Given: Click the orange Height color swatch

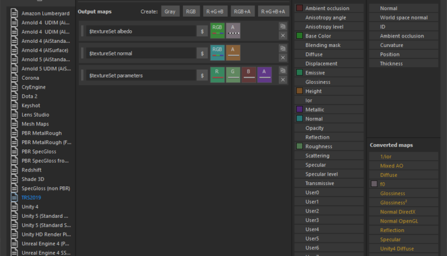Looking at the screenshot, I should (299, 91).
